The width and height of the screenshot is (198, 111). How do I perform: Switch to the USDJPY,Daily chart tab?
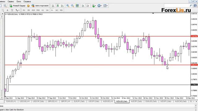[x=94, y=101]
